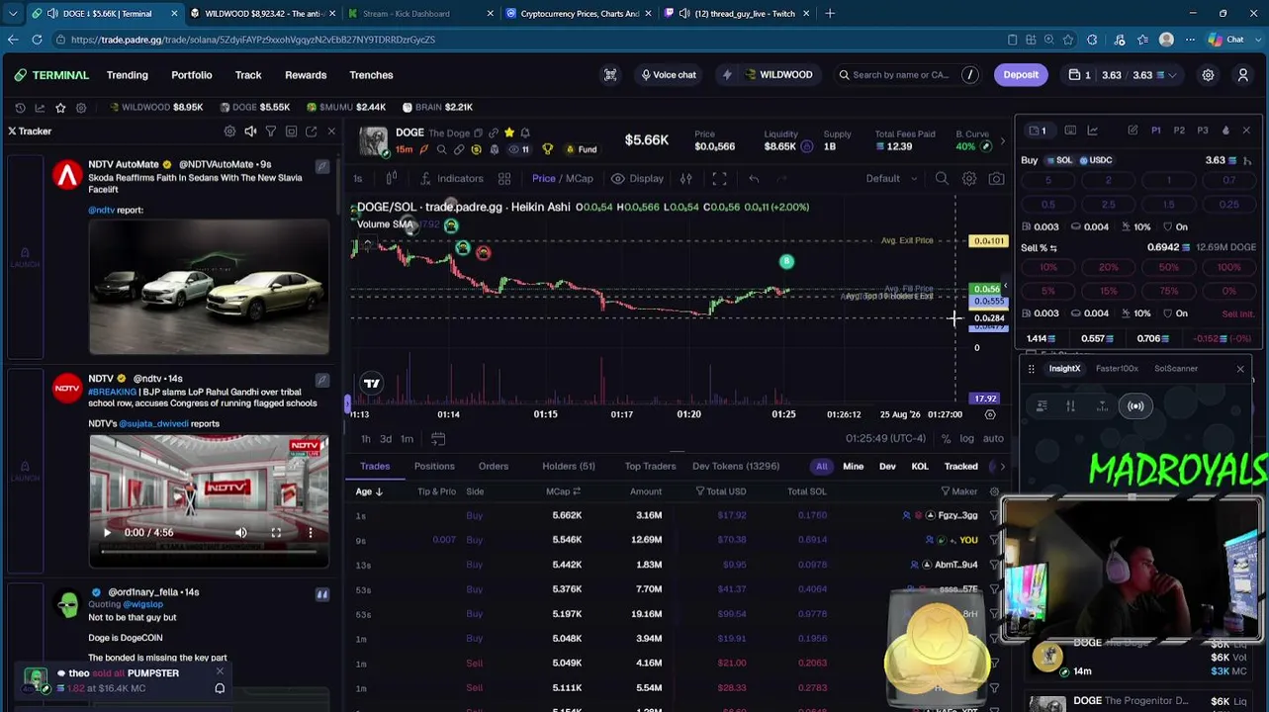
Task: Open terminal settings gear in header
Action: tap(1208, 75)
